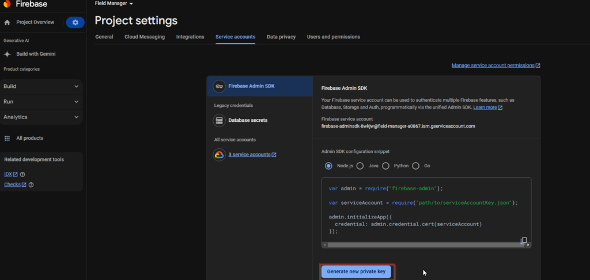The width and height of the screenshot is (590, 280).
Task: Open the Learn more link
Action: (487, 108)
